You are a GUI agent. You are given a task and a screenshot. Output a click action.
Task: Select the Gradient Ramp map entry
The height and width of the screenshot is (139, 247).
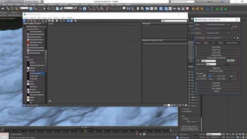pyautogui.click(x=36, y=92)
